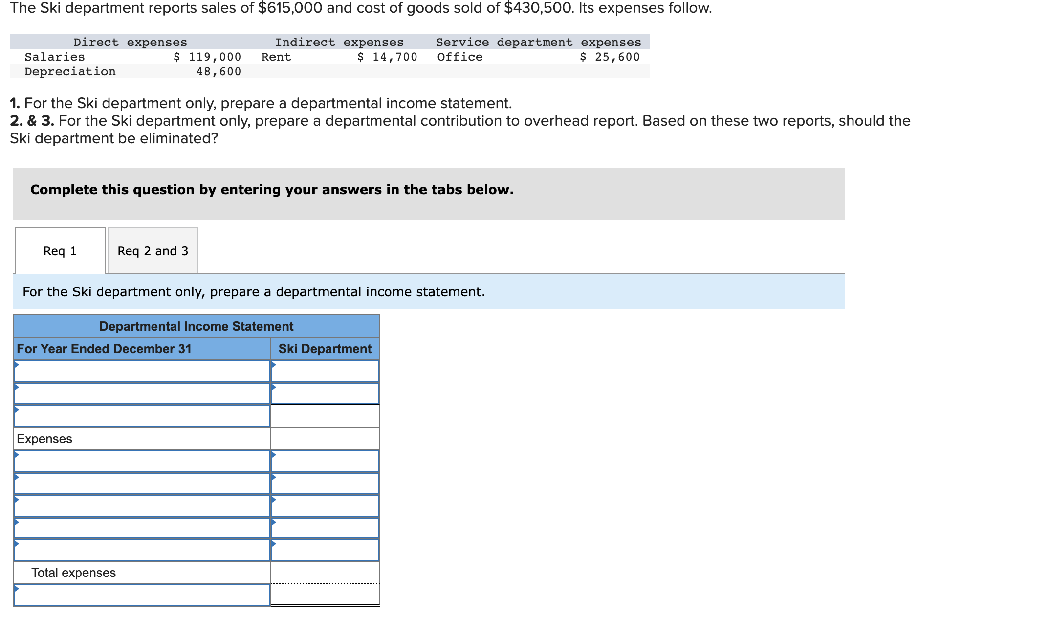Click fourth expense amount input field
1050x620 pixels.
click(325, 528)
